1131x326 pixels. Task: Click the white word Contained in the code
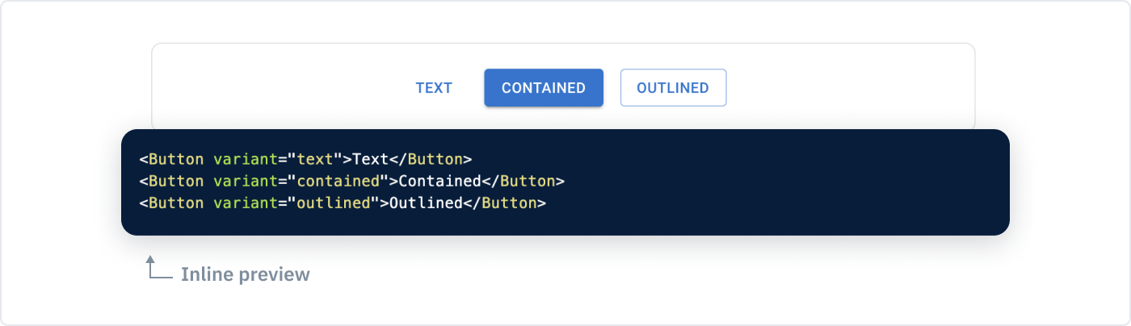pos(440,181)
